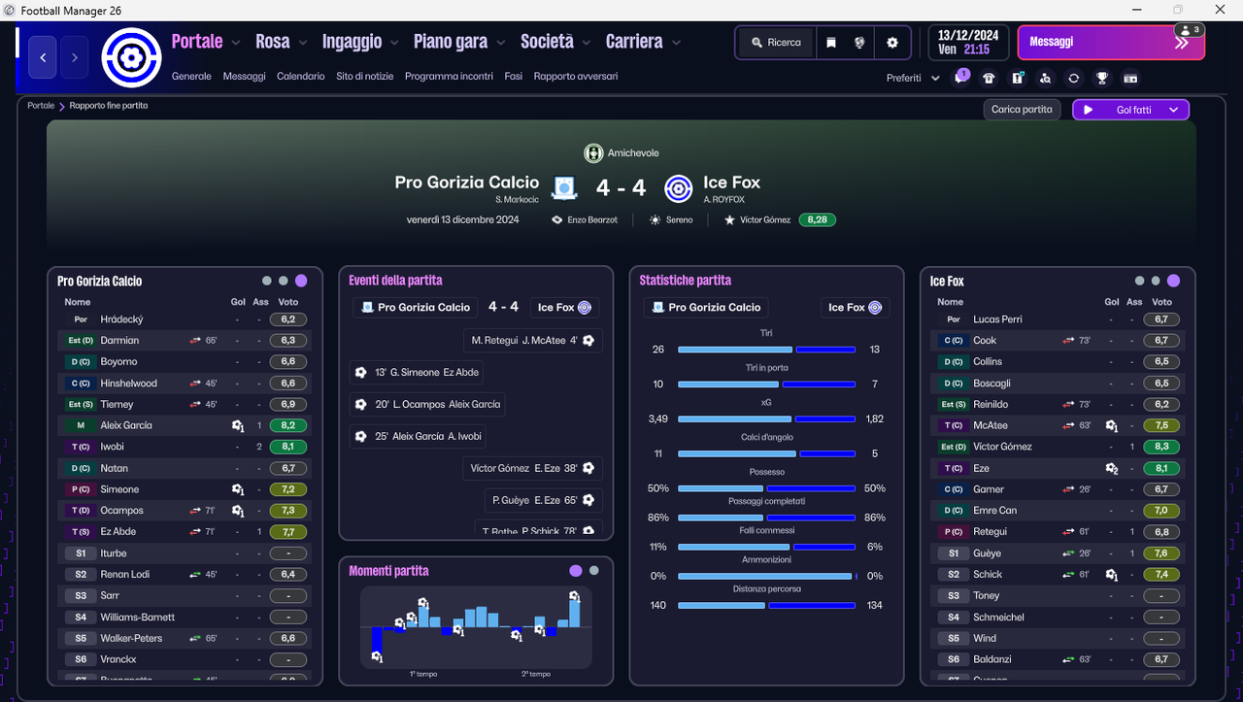Image resolution: width=1243 pixels, height=702 pixels.
Task: Expand the Piano gara menu chevron
Action: pos(501,43)
